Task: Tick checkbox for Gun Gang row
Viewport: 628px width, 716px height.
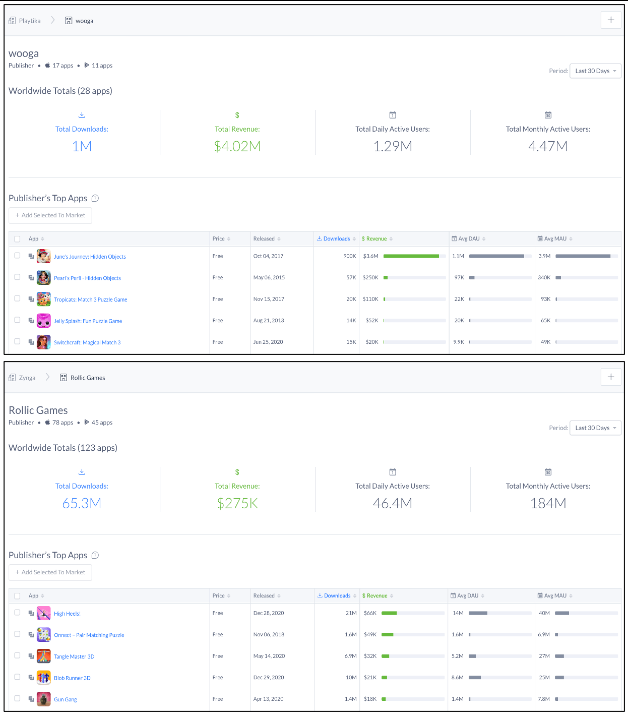Action: click(x=17, y=698)
